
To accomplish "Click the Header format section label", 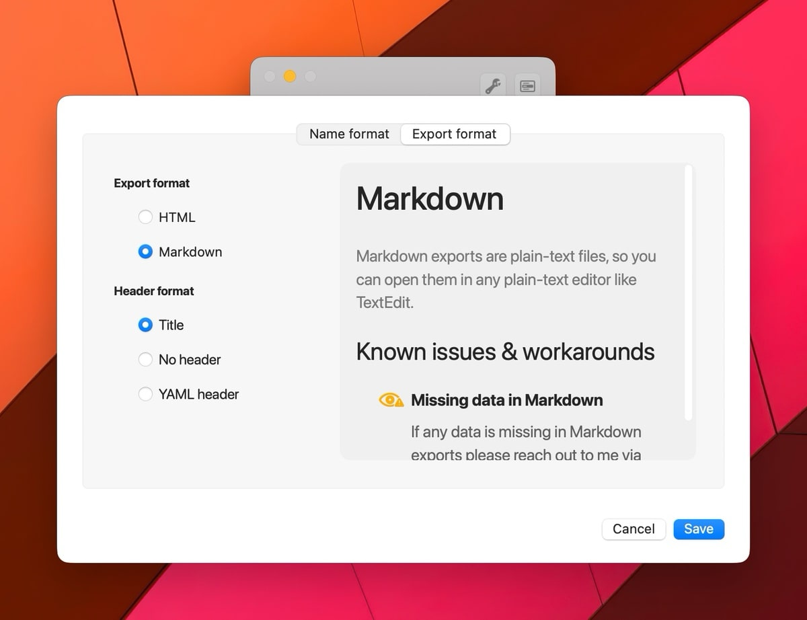I will (154, 291).
